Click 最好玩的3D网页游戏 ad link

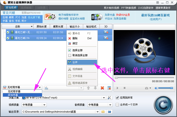155,15
